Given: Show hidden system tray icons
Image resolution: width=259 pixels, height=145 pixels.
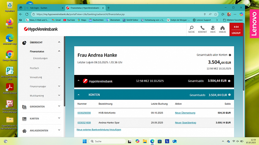Looking at the screenshot, I should pyautogui.click(x=223, y=141).
